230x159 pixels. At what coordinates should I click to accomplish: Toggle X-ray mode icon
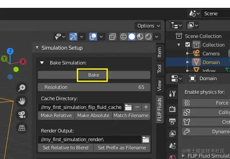point(113,37)
